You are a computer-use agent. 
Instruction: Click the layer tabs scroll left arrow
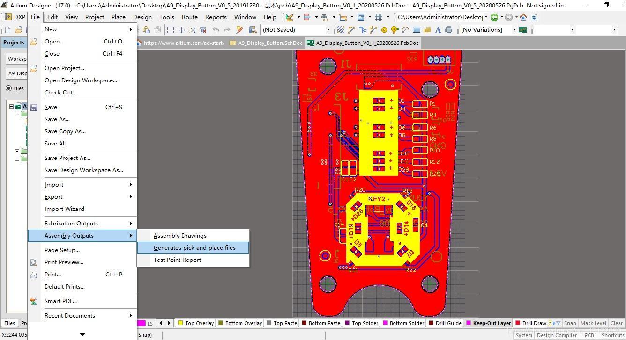point(161,323)
